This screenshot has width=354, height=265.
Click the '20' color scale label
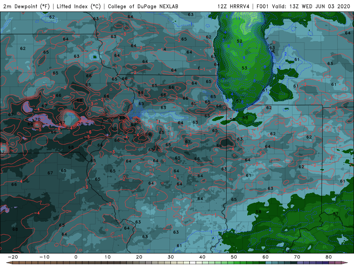[139, 257]
